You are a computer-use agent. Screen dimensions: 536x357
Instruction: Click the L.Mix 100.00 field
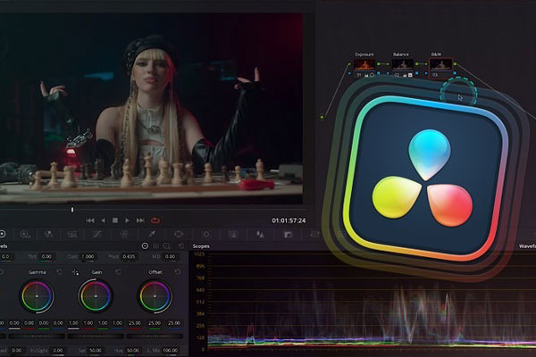coord(171,350)
